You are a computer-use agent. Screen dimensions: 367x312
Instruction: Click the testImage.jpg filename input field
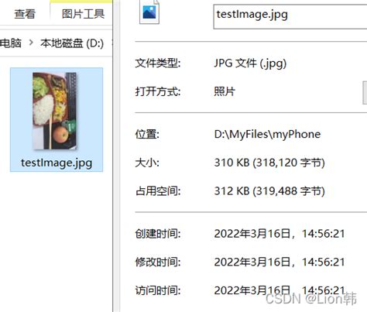pos(290,16)
